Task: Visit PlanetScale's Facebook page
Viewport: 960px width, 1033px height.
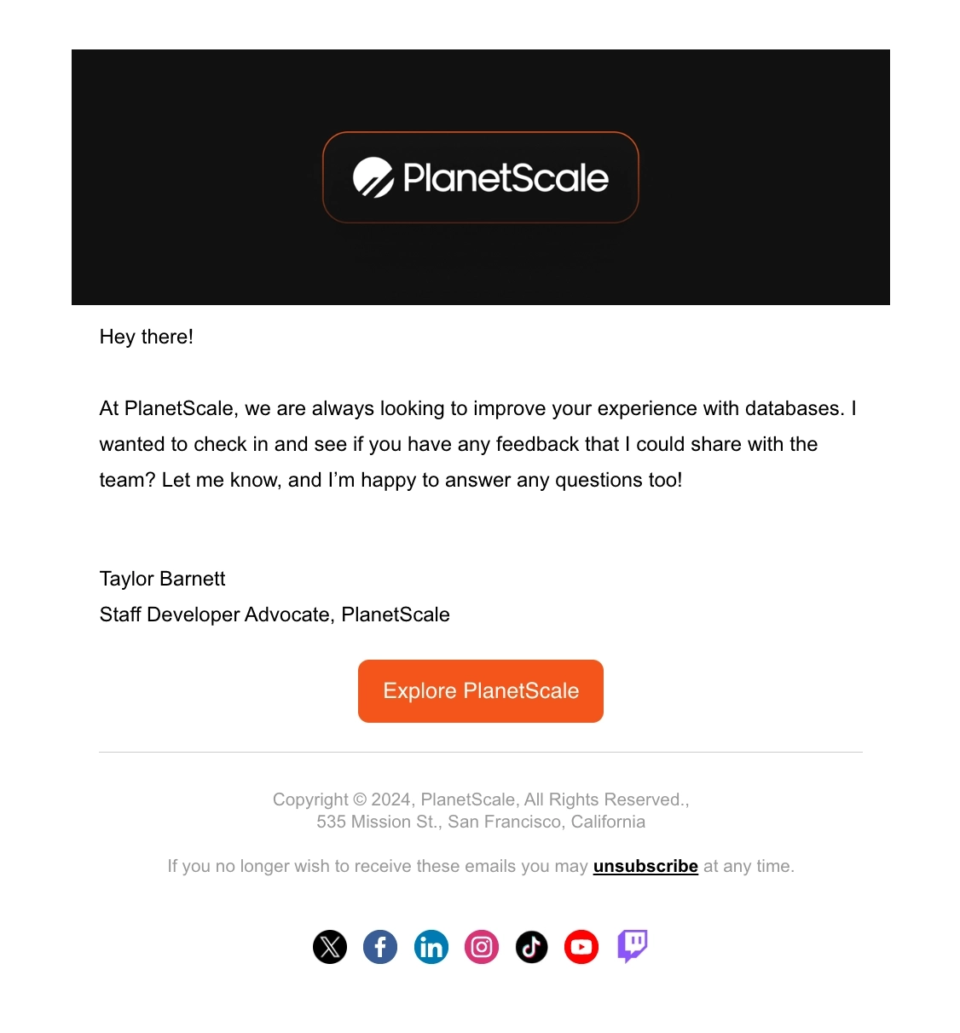Action: pyautogui.click(x=380, y=947)
